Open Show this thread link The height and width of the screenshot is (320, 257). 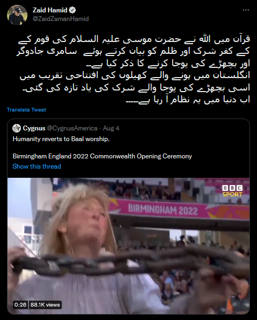37,166
